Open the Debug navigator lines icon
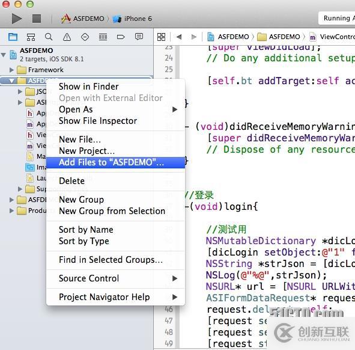This screenshot has height=350, width=355. pyautogui.click(x=103, y=37)
